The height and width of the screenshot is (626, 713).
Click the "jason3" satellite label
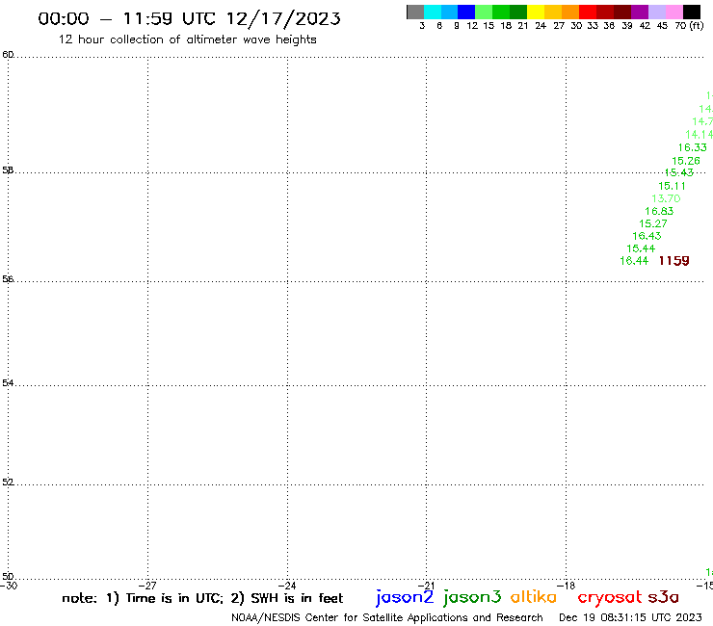point(472,597)
